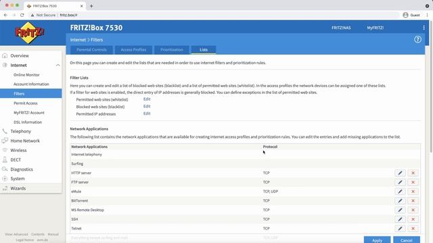Viewport: 433px width, 243px height.
Task: Delete the HTTP server application entry
Action: (x=413, y=173)
